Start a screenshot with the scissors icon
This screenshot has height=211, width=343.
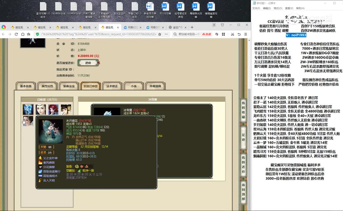[232, 34]
